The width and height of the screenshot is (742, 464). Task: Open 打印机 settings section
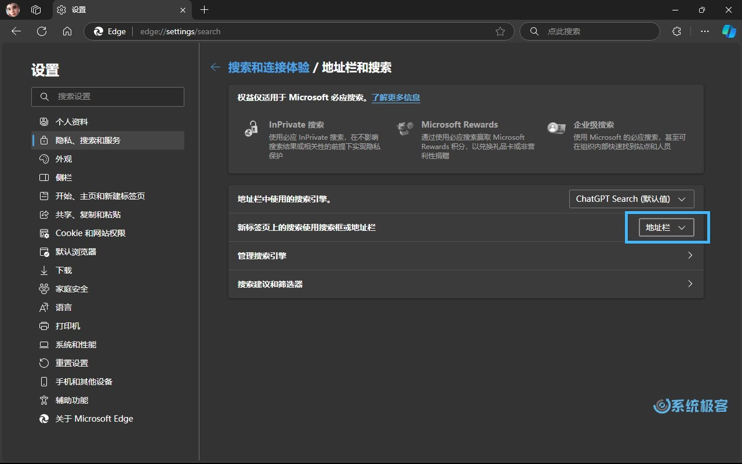108,326
